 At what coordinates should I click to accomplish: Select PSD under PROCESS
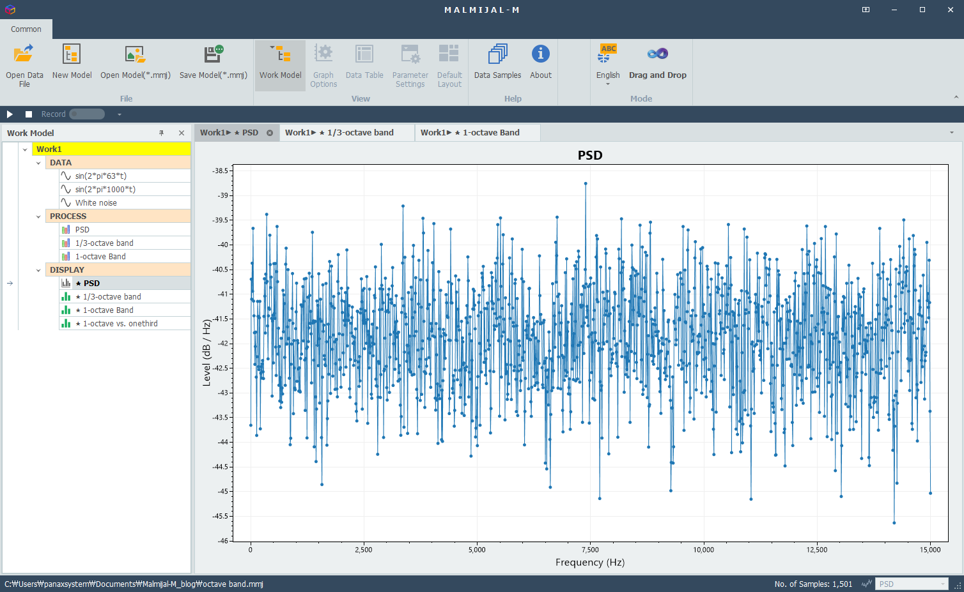[x=125, y=229]
